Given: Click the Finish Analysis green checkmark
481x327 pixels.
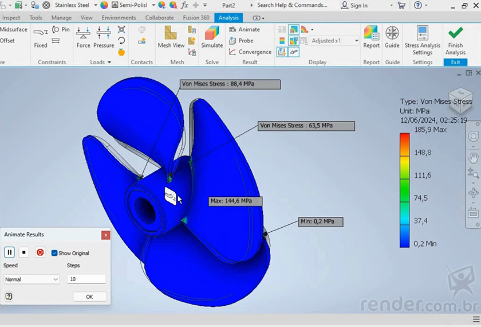Looking at the screenshot, I should pos(455,38).
